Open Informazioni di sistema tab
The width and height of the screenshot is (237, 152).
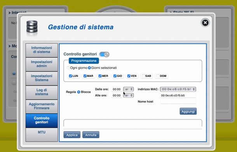click(42, 50)
